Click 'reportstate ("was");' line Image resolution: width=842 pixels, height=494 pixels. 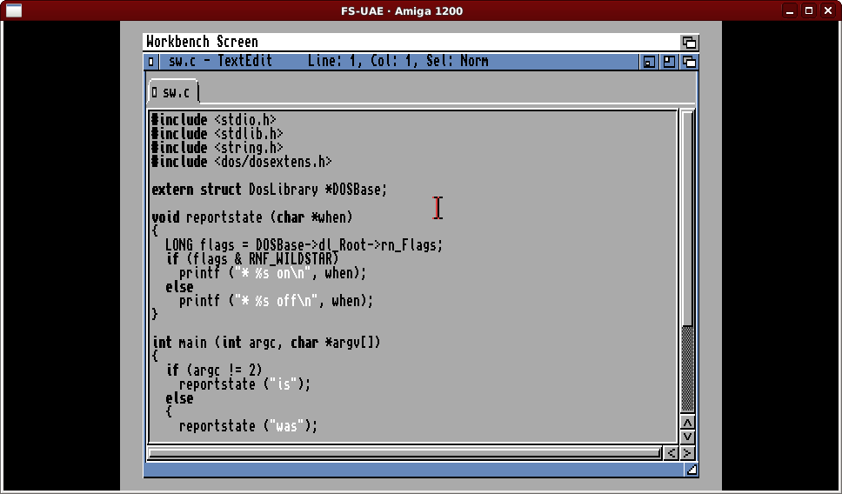click(249, 426)
